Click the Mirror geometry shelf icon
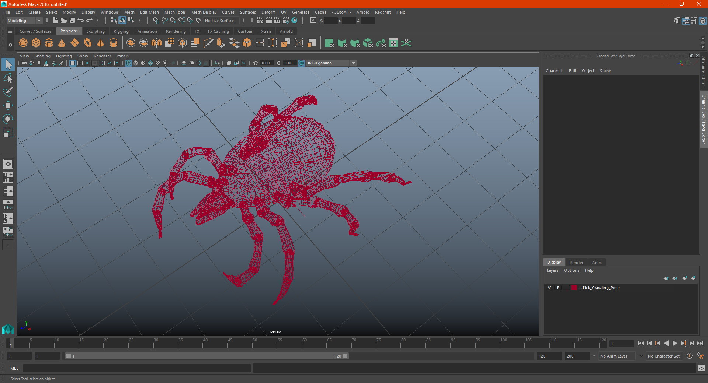The image size is (708, 383). tap(157, 43)
